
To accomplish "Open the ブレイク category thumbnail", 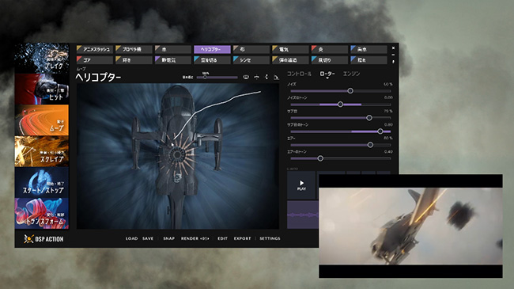I will (x=42, y=58).
